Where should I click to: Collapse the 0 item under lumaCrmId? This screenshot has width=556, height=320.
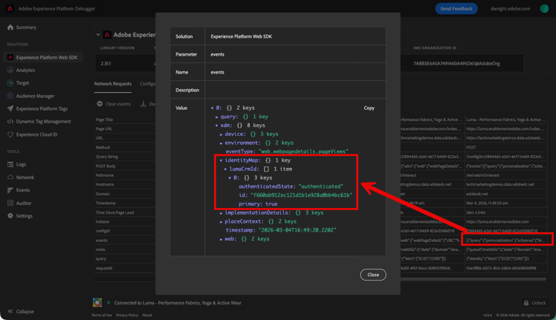pyautogui.click(x=230, y=178)
